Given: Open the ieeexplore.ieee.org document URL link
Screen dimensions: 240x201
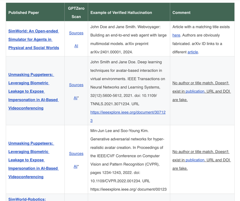Looking at the screenshot, I should [128, 116].
